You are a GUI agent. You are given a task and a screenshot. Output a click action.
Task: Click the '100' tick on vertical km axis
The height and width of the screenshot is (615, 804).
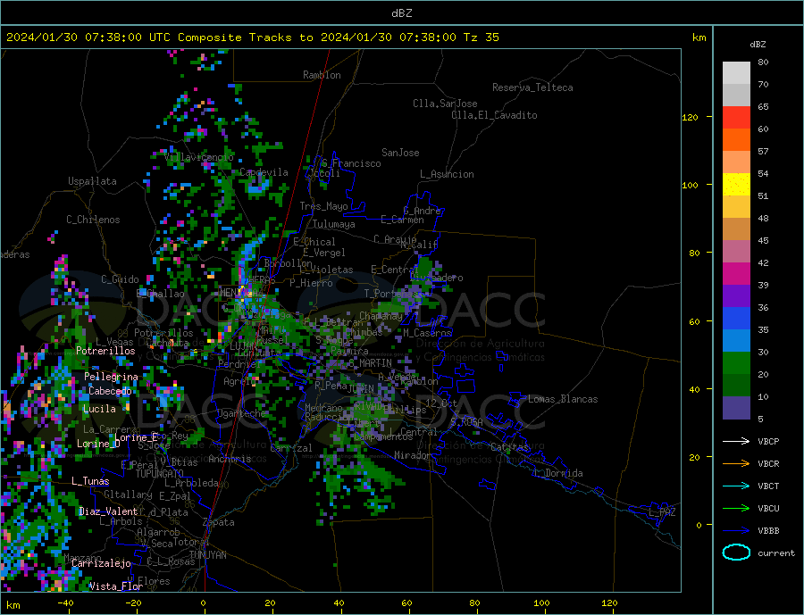click(x=690, y=185)
